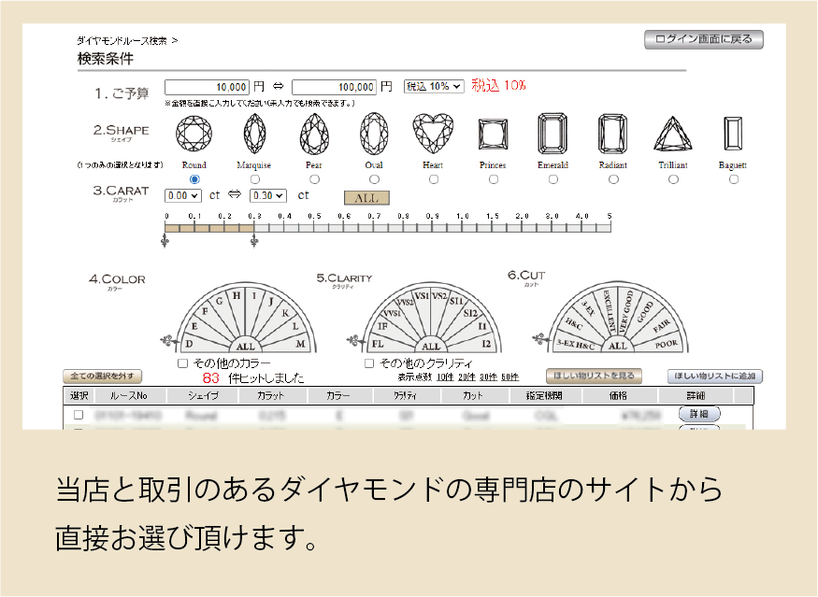Enable the Radiant shape radio button
The width and height of the screenshot is (818, 597).
[x=613, y=179]
